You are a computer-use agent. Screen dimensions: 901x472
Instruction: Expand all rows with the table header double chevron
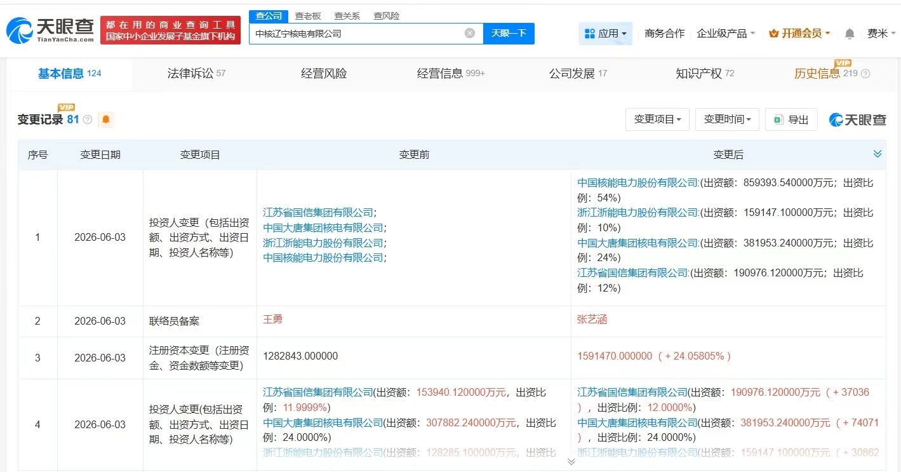coord(878,154)
